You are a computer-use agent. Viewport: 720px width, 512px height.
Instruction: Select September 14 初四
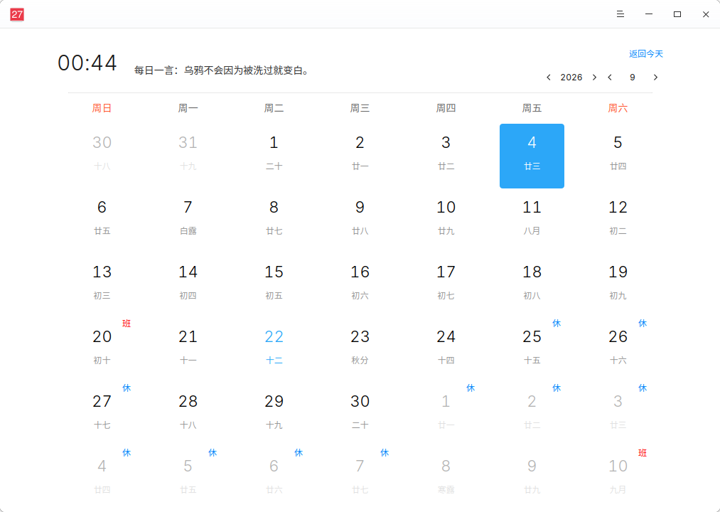(x=188, y=285)
